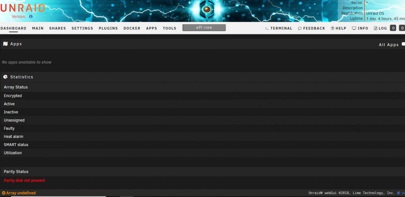Image resolution: width=405 pixels, height=197 pixels.
Task: Click the Apps section title
Action: [16, 44]
